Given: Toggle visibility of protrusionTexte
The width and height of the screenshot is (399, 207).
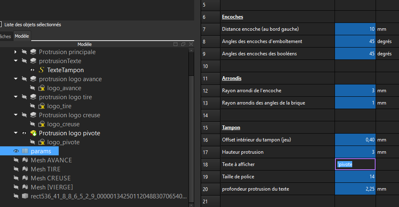Looking at the screenshot, I should [x=24, y=61].
